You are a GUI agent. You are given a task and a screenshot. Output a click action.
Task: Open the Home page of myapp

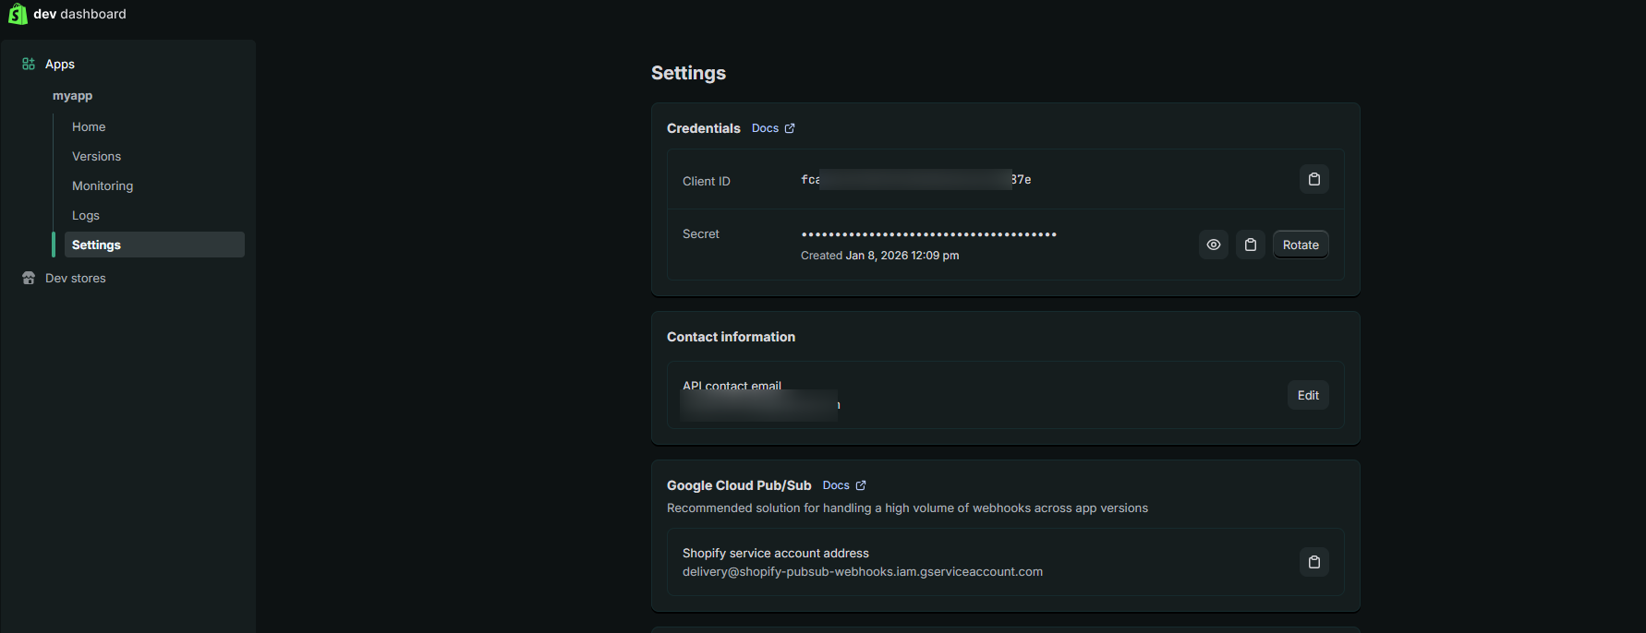89,126
